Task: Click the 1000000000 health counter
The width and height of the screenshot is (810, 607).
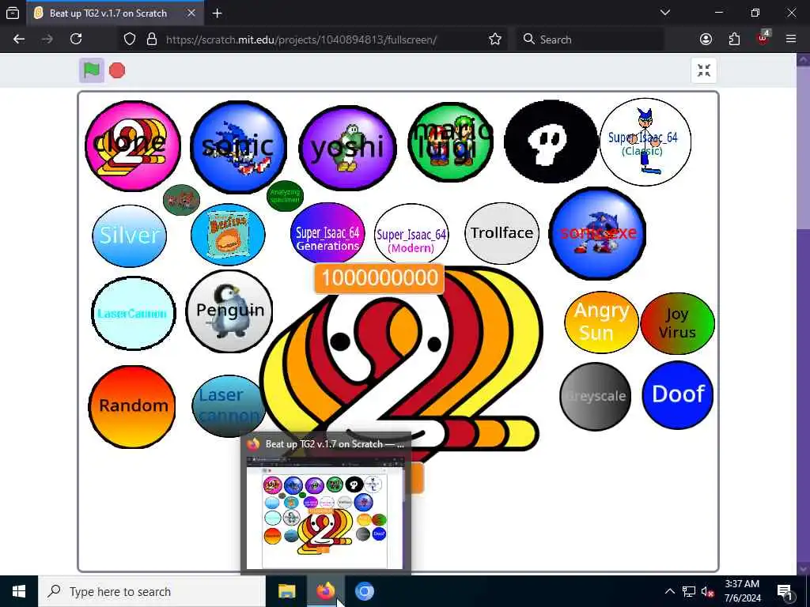Action: [379, 278]
